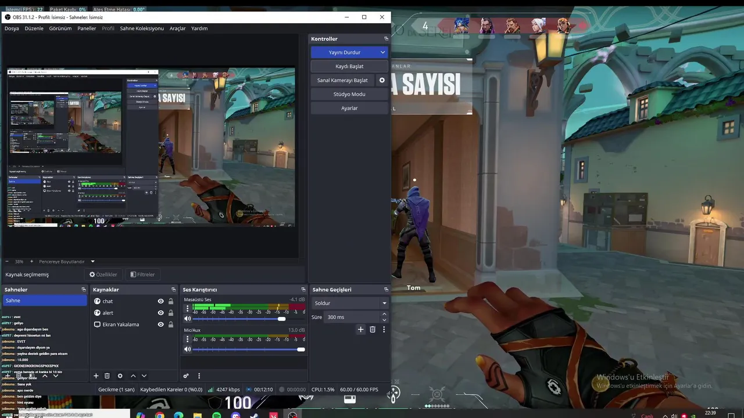The width and height of the screenshot is (744, 418).
Task: Expand Yayını Durdur dropdown arrow
Action: coord(382,52)
